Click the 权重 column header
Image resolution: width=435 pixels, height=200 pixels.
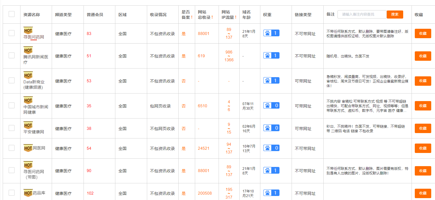point(267,15)
